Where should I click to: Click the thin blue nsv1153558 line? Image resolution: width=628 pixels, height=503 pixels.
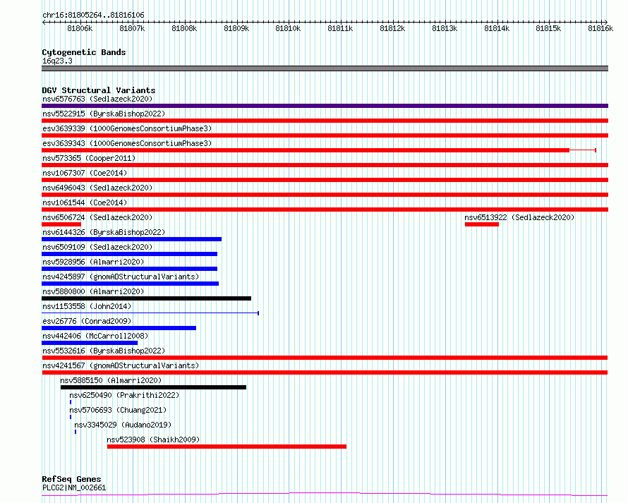150,313
